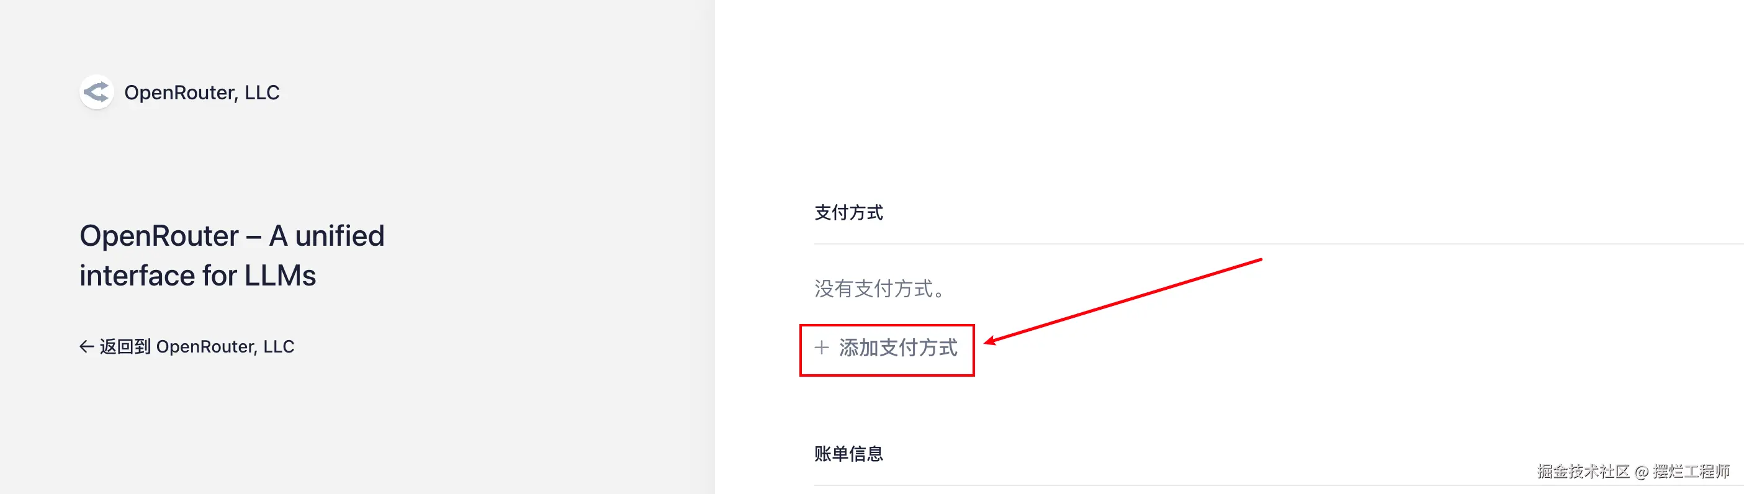Click the word "unified" in the headline
The width and height of the screenshot is (1744, 494).
[x=339, y=236]
